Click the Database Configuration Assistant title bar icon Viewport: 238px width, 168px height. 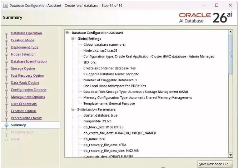click(6, 5)
